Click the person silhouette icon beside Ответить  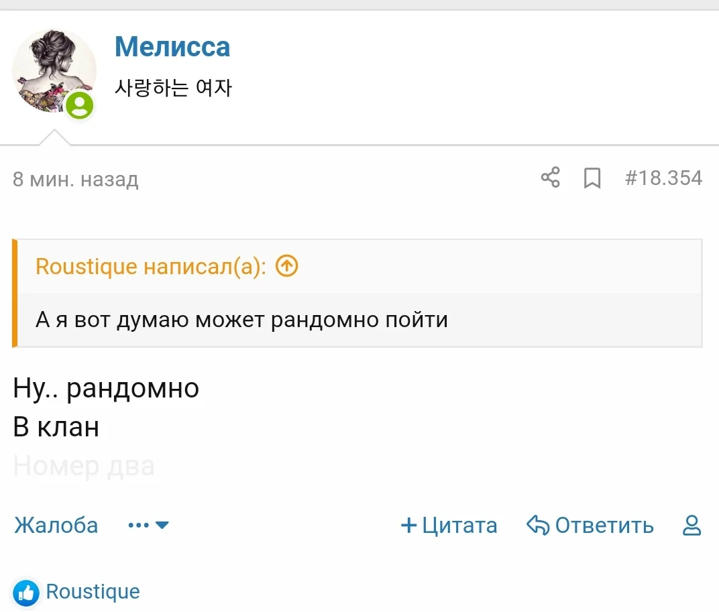coord(691,526)
